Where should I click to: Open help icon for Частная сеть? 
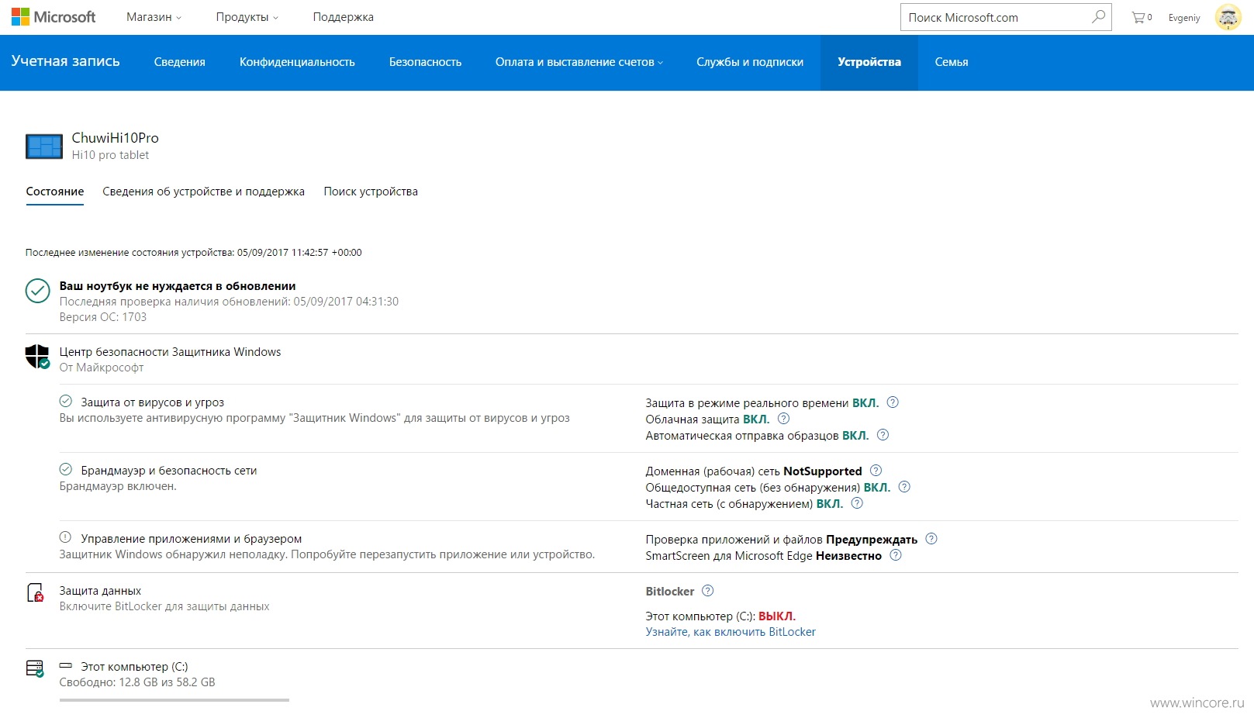(x=857, y=502)
